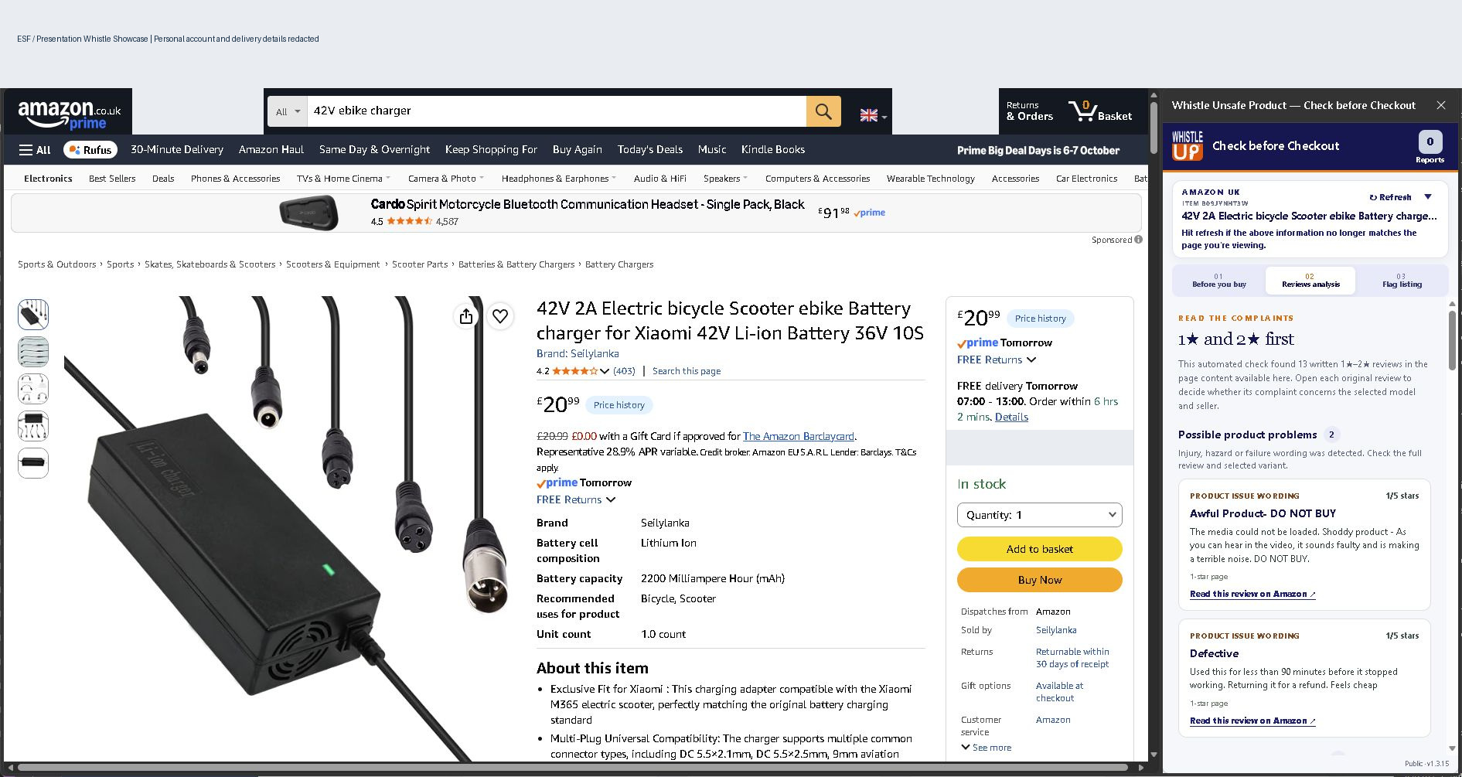Click the Amazon.co.uk Prime logo
This screenshot has width=1462, height=777.
pos(69,114)
